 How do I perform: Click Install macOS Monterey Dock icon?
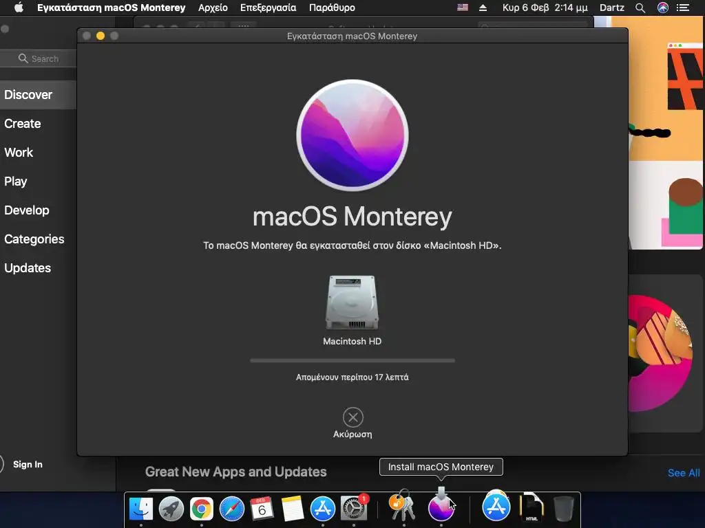click(441, 506)
